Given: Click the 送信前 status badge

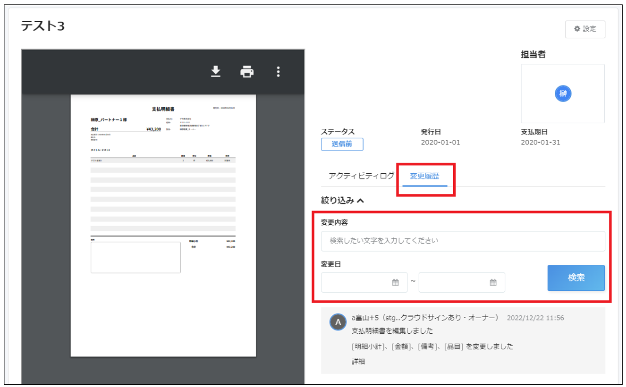Looking at the screenshot, I should pos(342,144).
